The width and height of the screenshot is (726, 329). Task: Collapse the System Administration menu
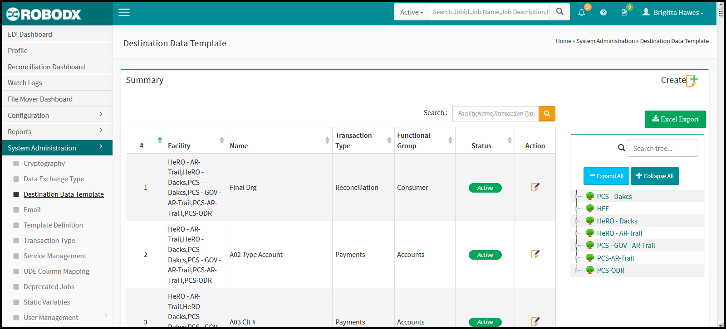tap(57, 148)
